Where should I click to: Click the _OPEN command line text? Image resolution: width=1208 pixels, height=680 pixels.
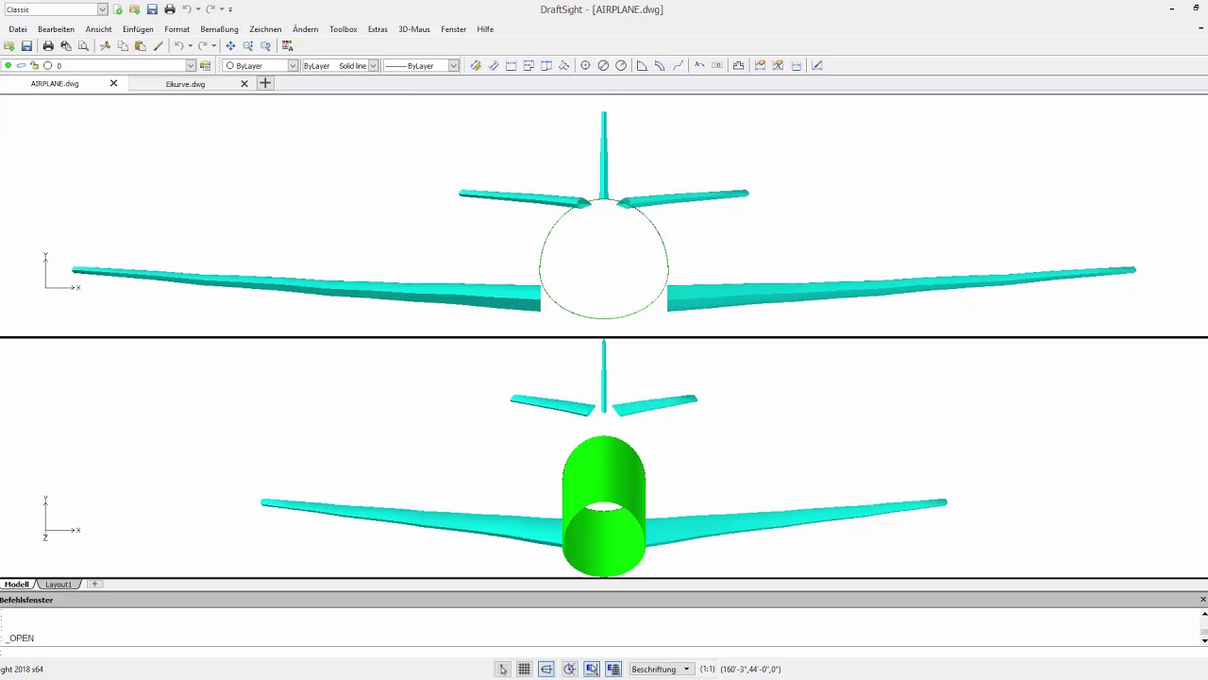(20, 638)
